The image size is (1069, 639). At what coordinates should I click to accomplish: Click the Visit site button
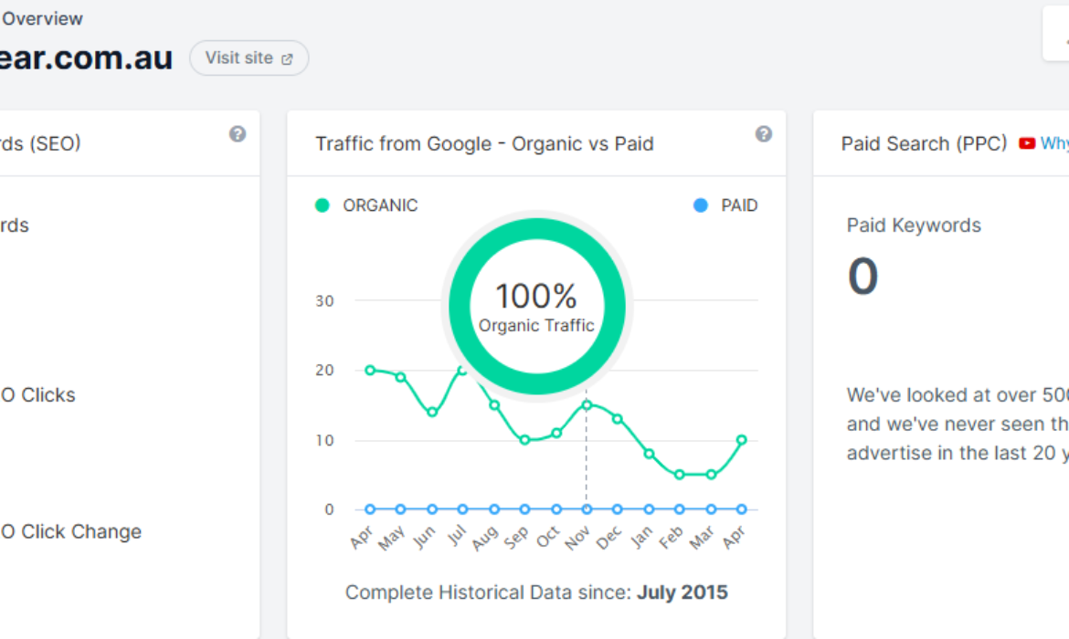[249, 58]
